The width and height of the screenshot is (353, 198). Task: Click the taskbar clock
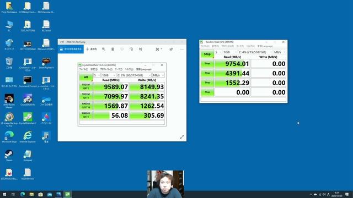pyautogui.click(x=337, y=194)
